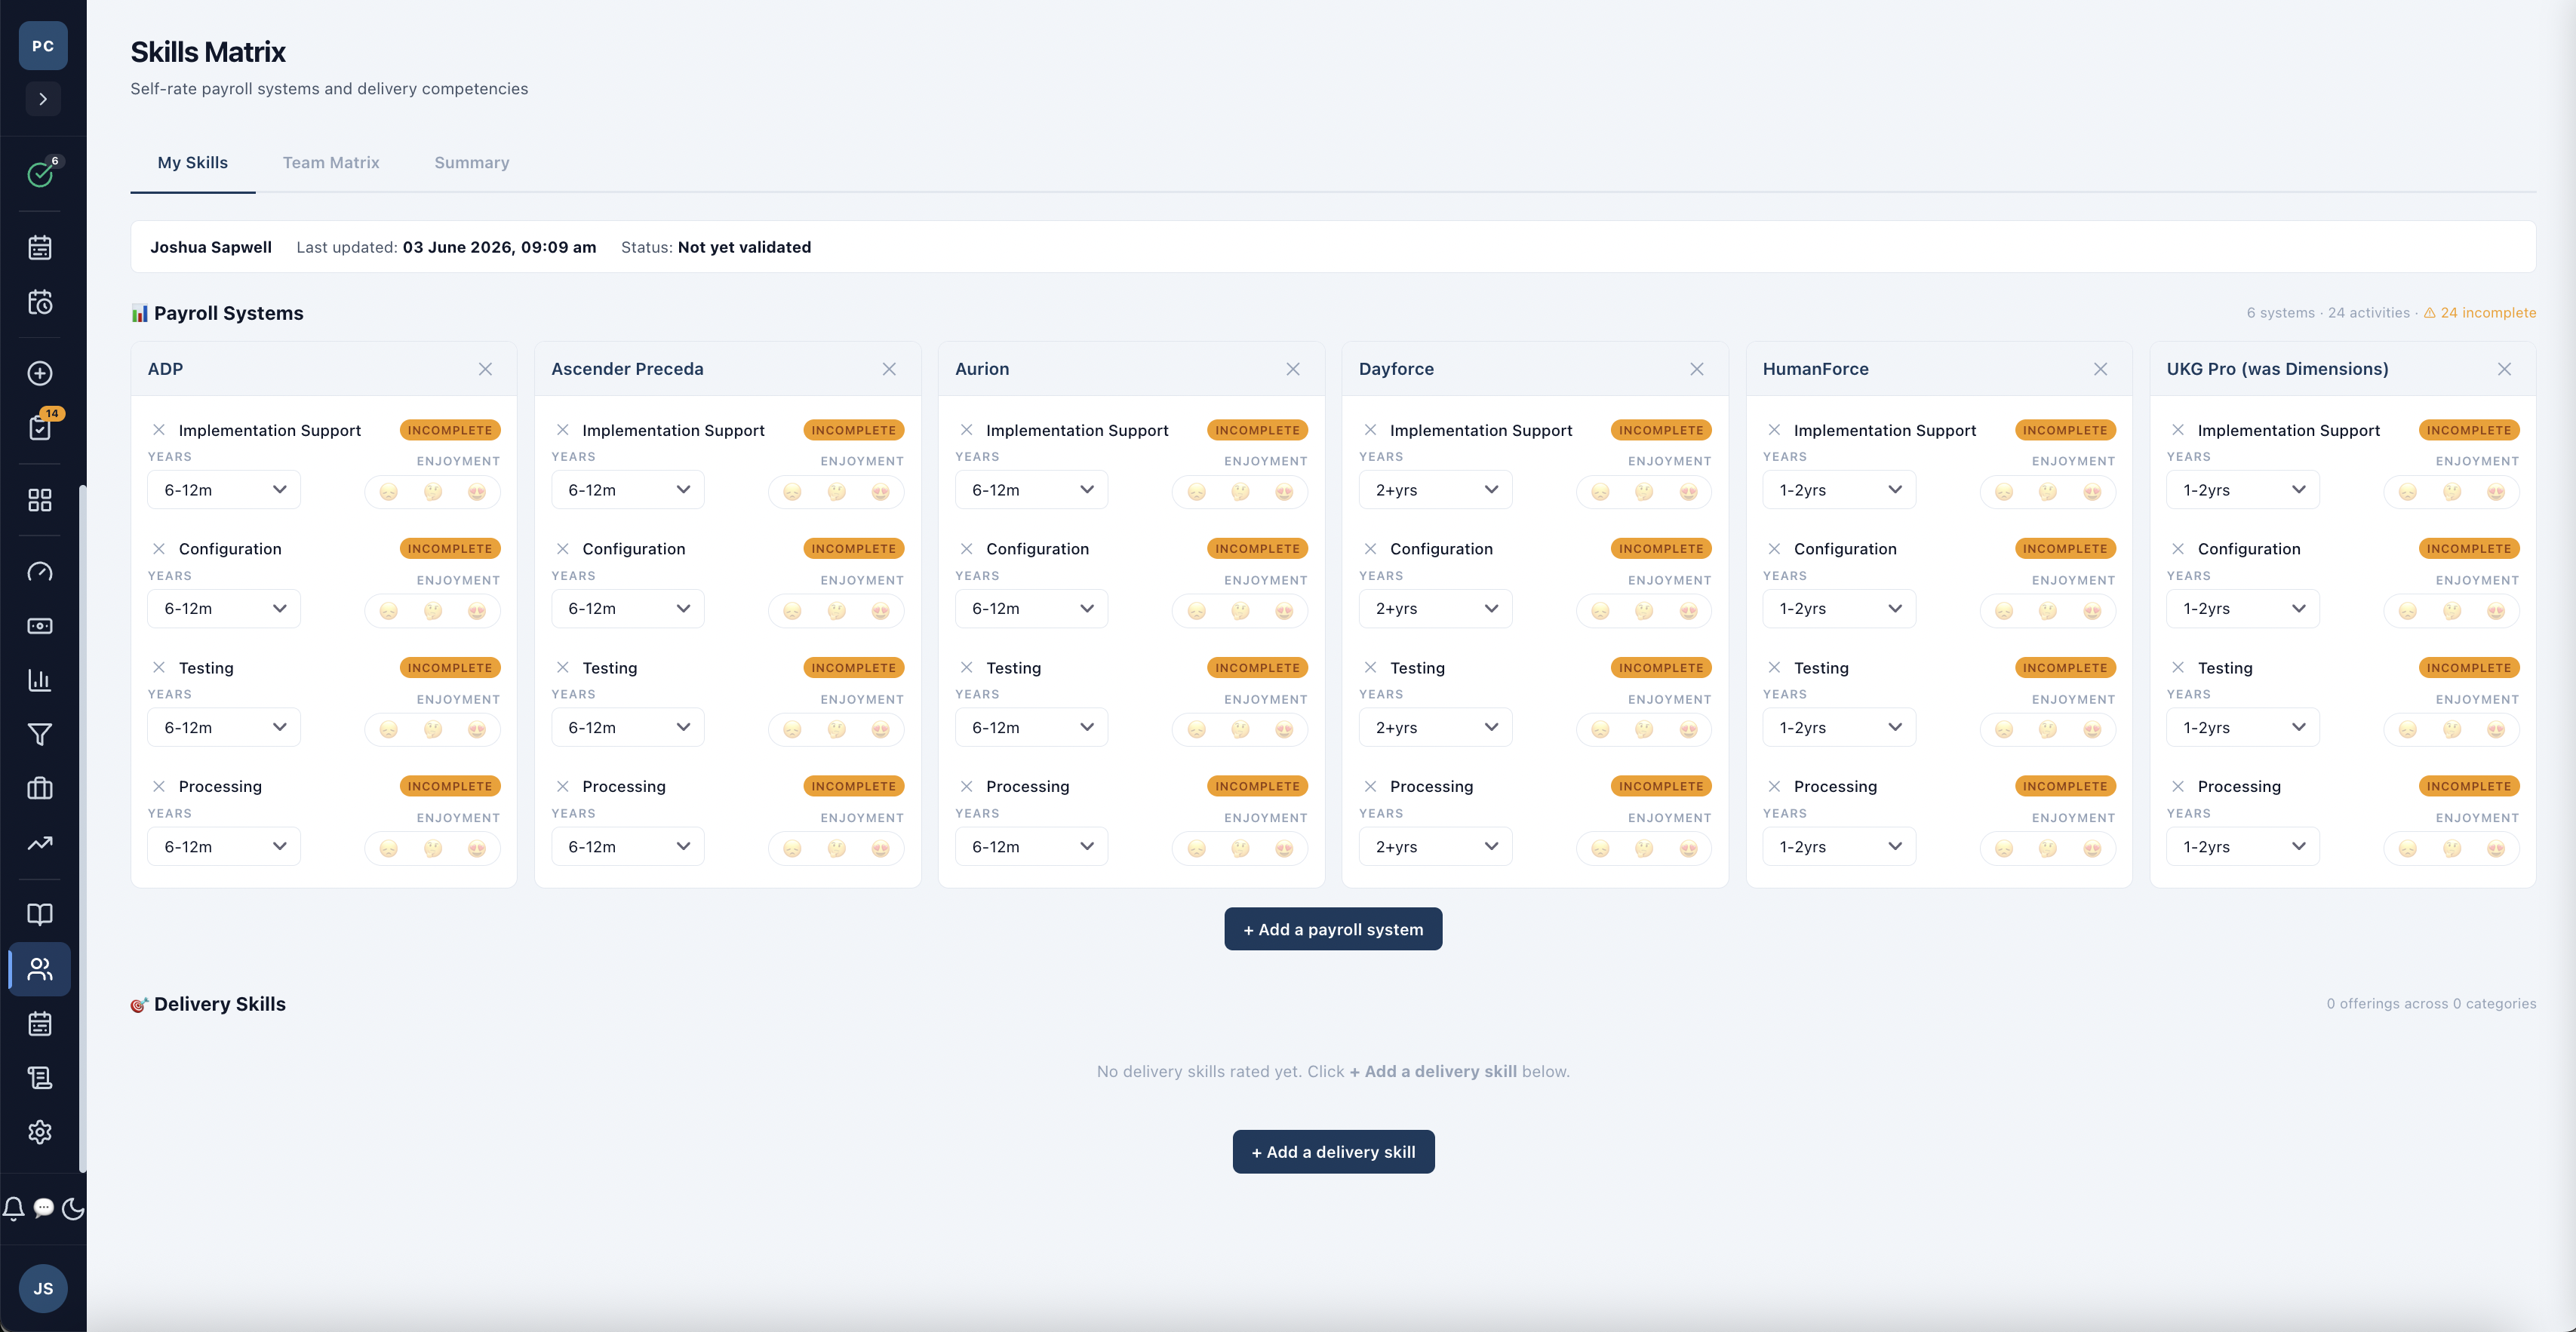Screen dimensions: 2576x1332
Task: Select thinking face for UKG Pro Implementation Support
Action: click(x=2453, y=492)
